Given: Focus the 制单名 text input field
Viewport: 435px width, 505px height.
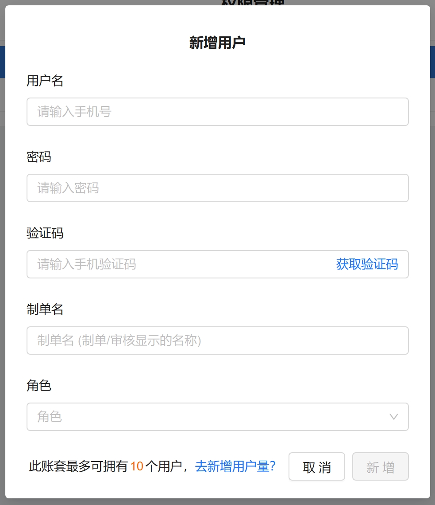Looking at the screenshot, I should [217, 341].
